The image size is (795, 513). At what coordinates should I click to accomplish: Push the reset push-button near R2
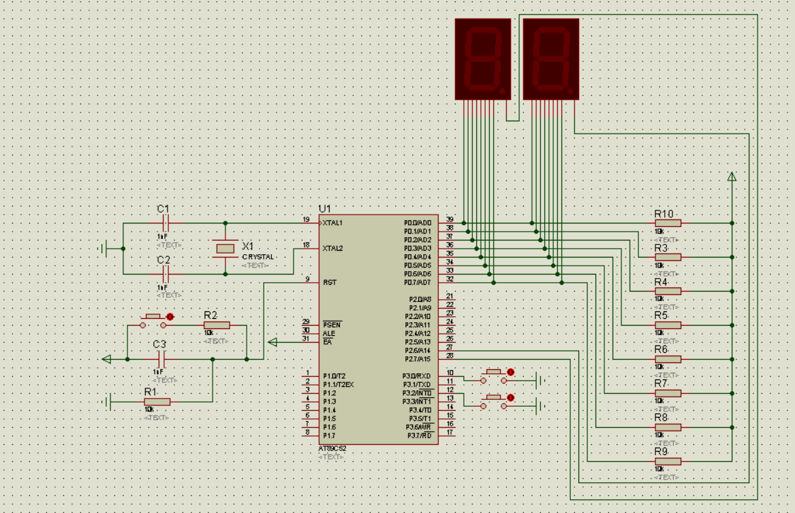click(x=153, y=322)
